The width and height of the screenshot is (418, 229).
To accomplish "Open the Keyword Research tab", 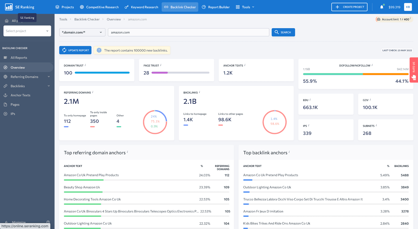I will pos(141,7).
